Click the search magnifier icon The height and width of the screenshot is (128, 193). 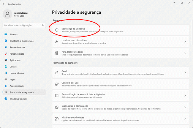[42, 25]
